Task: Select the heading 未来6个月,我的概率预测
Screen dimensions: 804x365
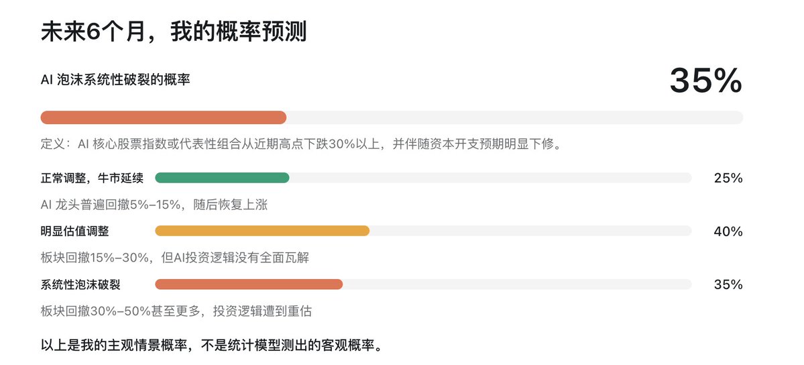Action: point(173,32)
